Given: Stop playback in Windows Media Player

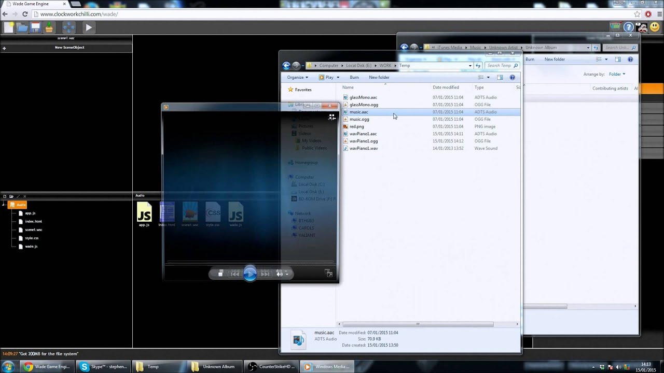Looking at the screenshot, I should point(220,274).
